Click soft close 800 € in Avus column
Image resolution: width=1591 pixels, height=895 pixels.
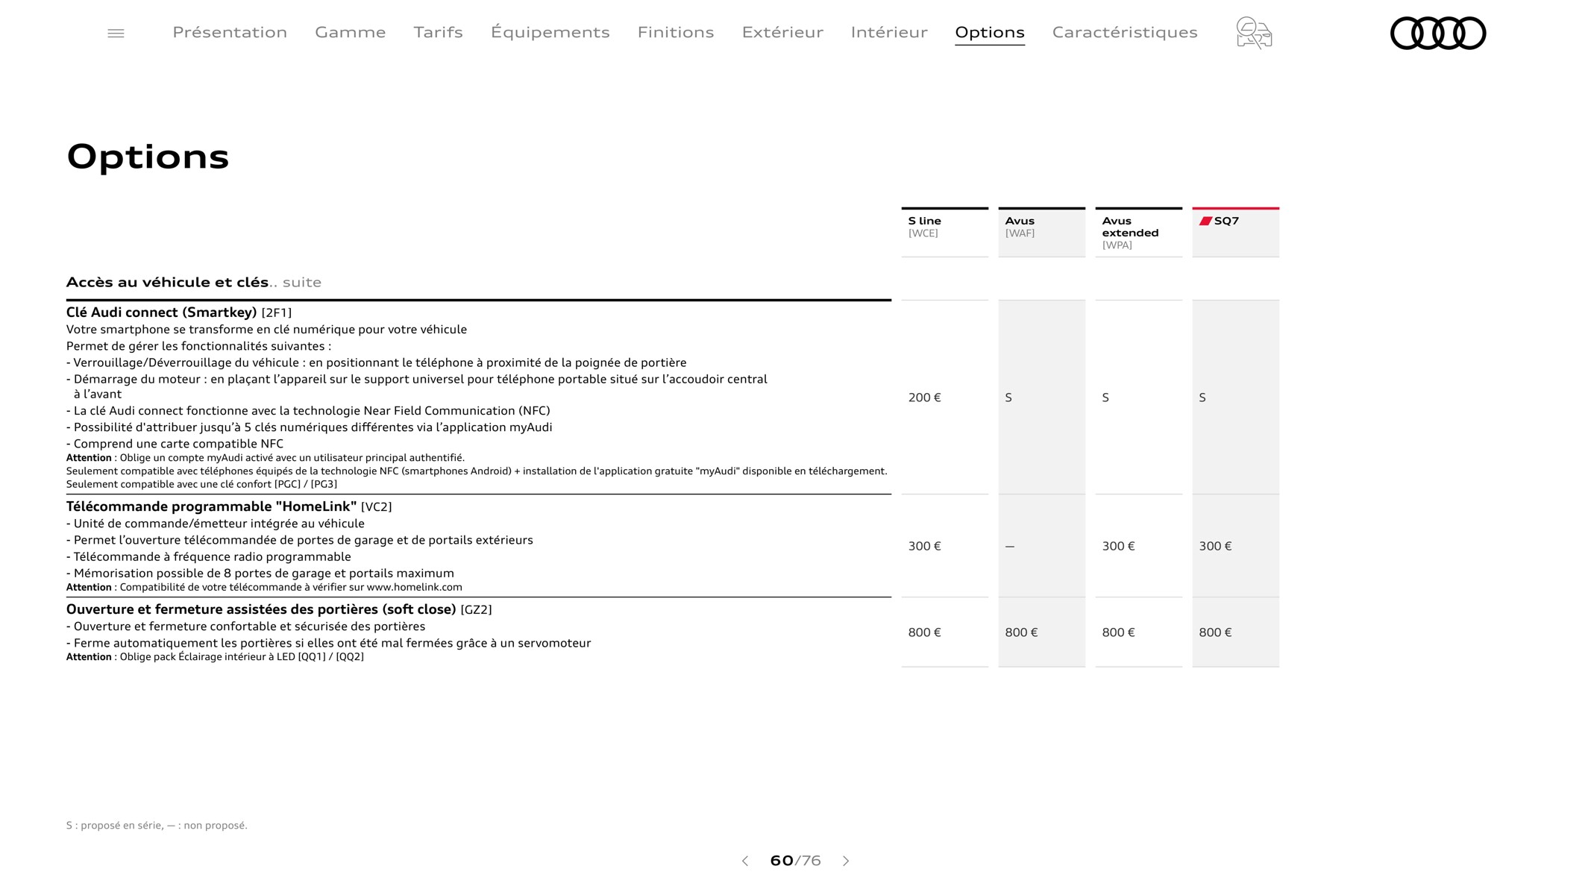click(1021, 632)
